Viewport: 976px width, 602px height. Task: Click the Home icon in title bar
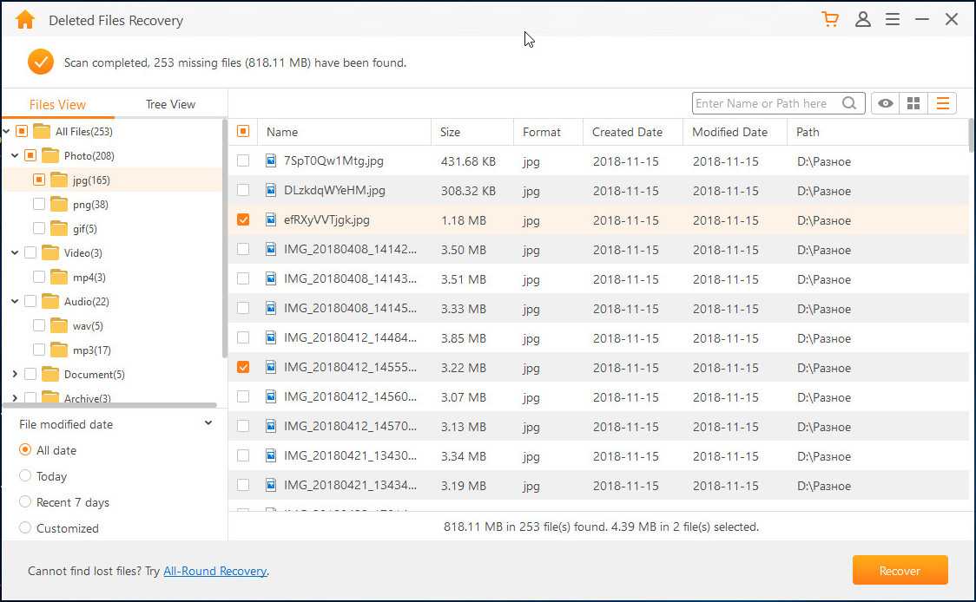point(25,19)
